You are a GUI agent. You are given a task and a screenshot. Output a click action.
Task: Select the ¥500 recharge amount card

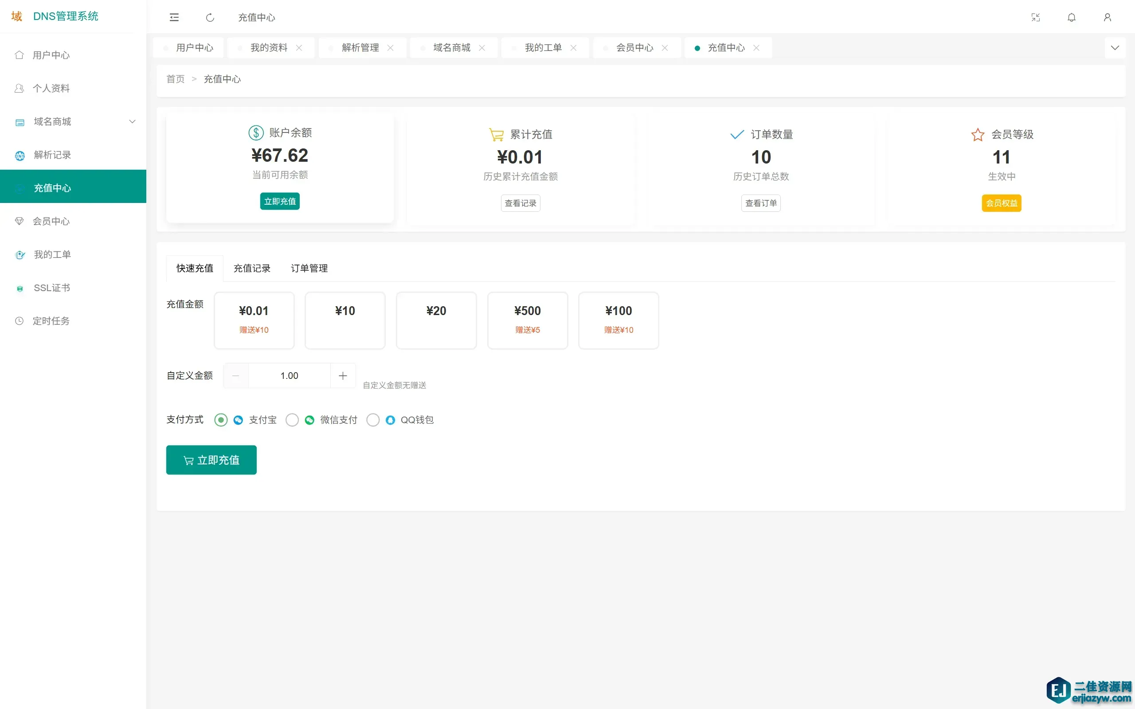pos(527,320)
